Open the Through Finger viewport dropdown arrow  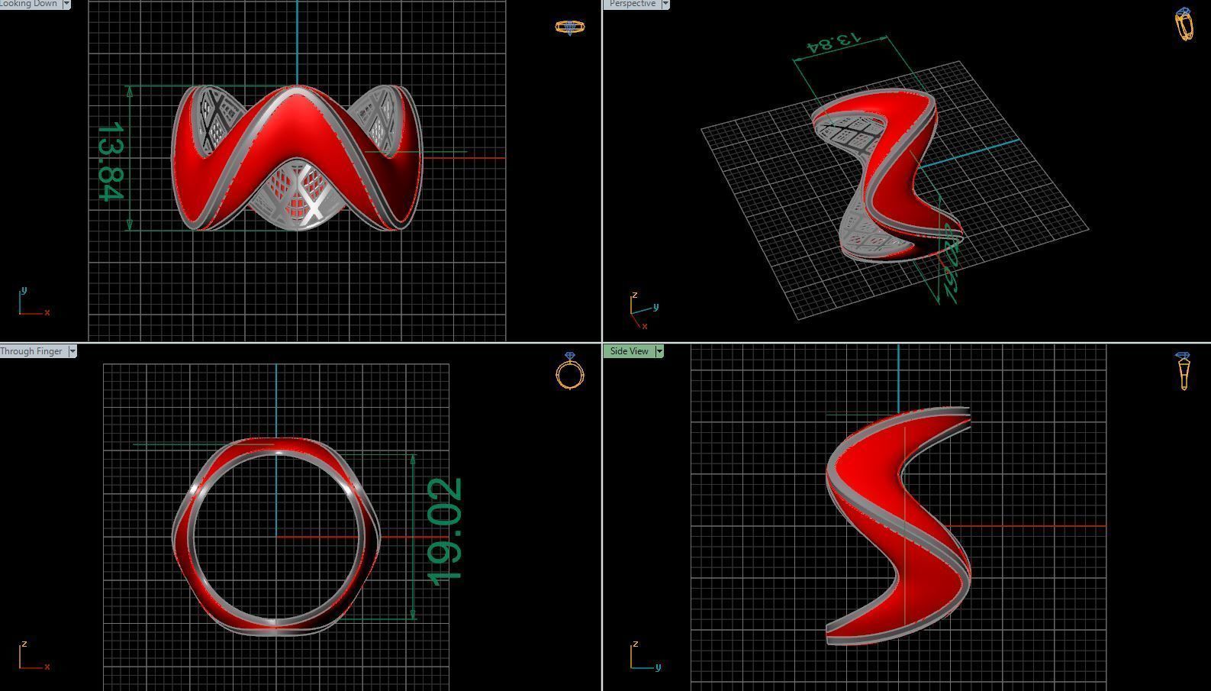(72, 351)
